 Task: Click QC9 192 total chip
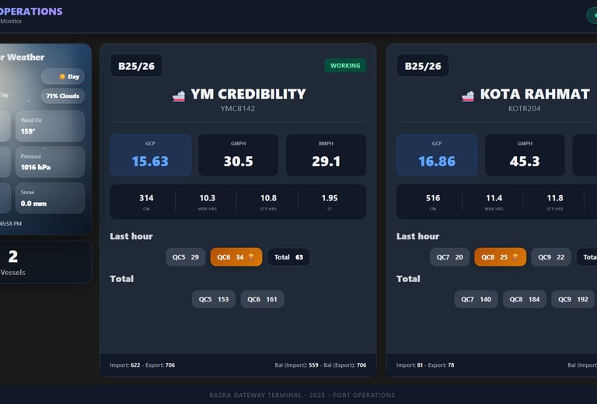click(573, 299)
